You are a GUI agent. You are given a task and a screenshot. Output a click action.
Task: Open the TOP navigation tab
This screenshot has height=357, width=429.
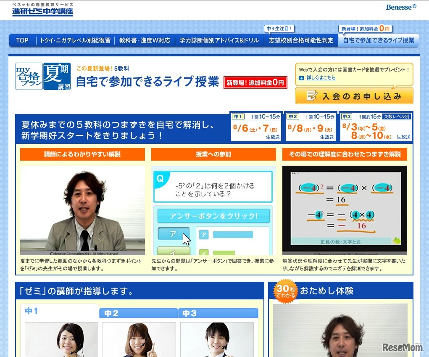pos(22,41)
